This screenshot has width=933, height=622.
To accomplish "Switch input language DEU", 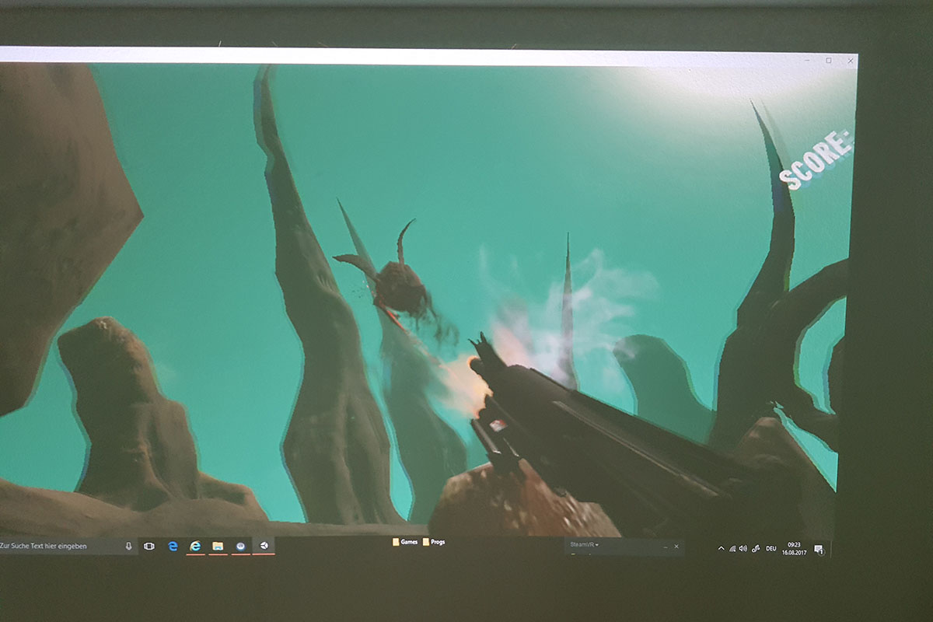I will 771,549.
